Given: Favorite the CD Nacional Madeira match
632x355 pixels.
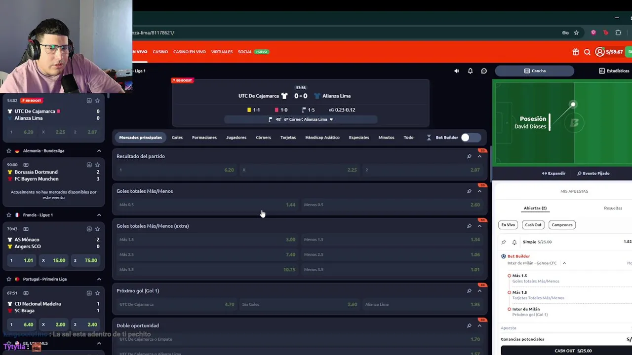Looking at the screenshot, I should pyautogui.click(x=97, y=293).
